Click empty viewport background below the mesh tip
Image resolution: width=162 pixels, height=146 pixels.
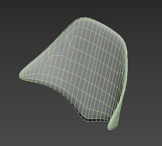tap(31, 104)
